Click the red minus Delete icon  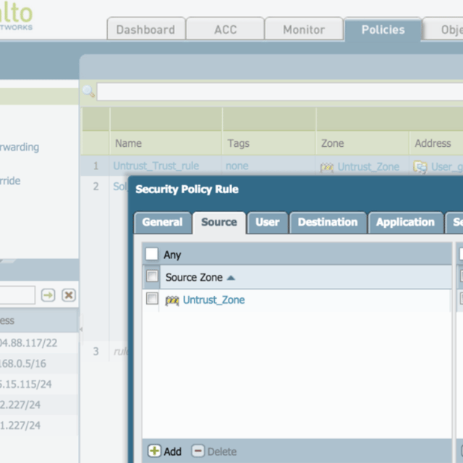(x=197, y=451)
